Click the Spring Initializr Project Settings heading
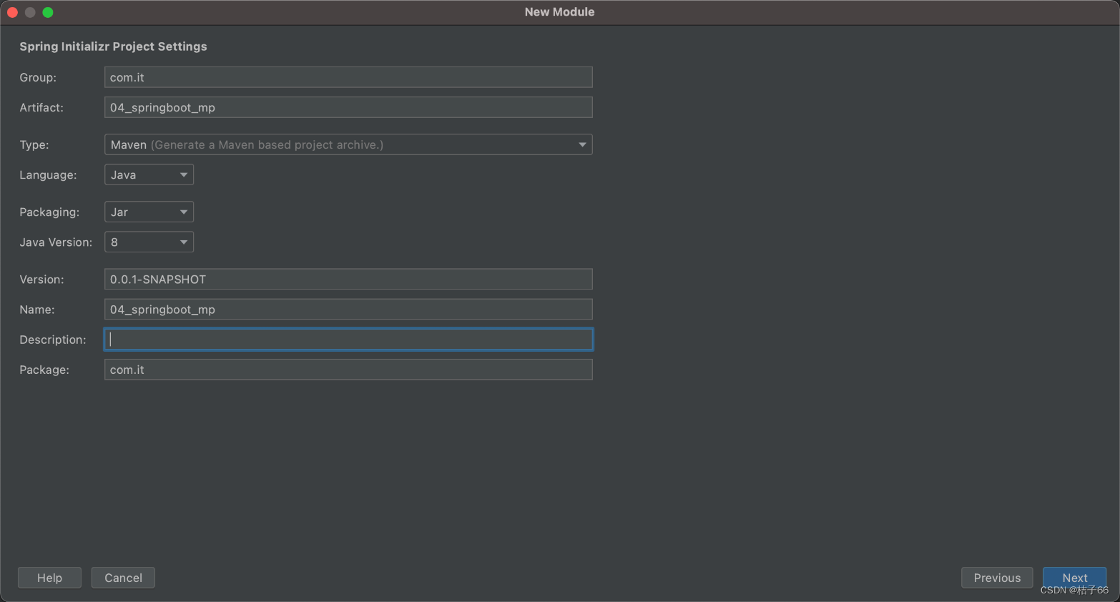 pos(113,46)
